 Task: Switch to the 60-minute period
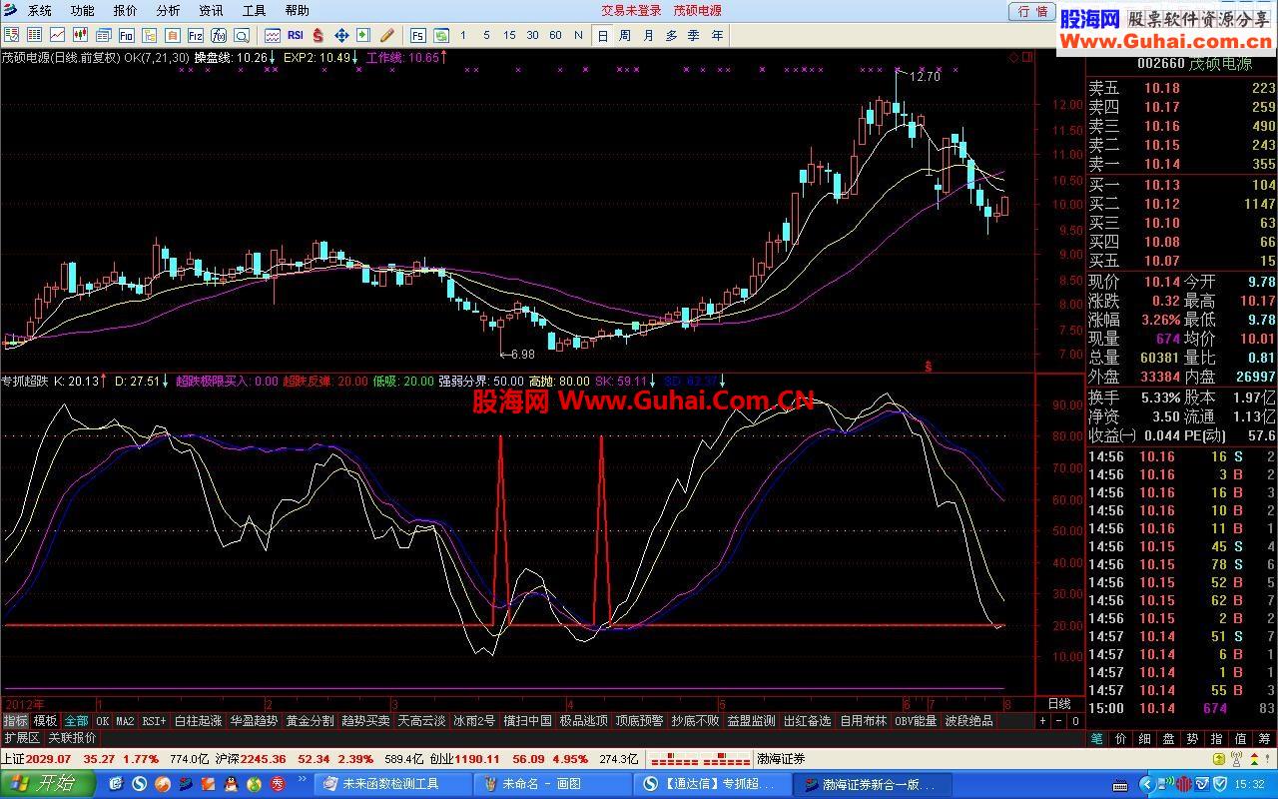point(555,35)
